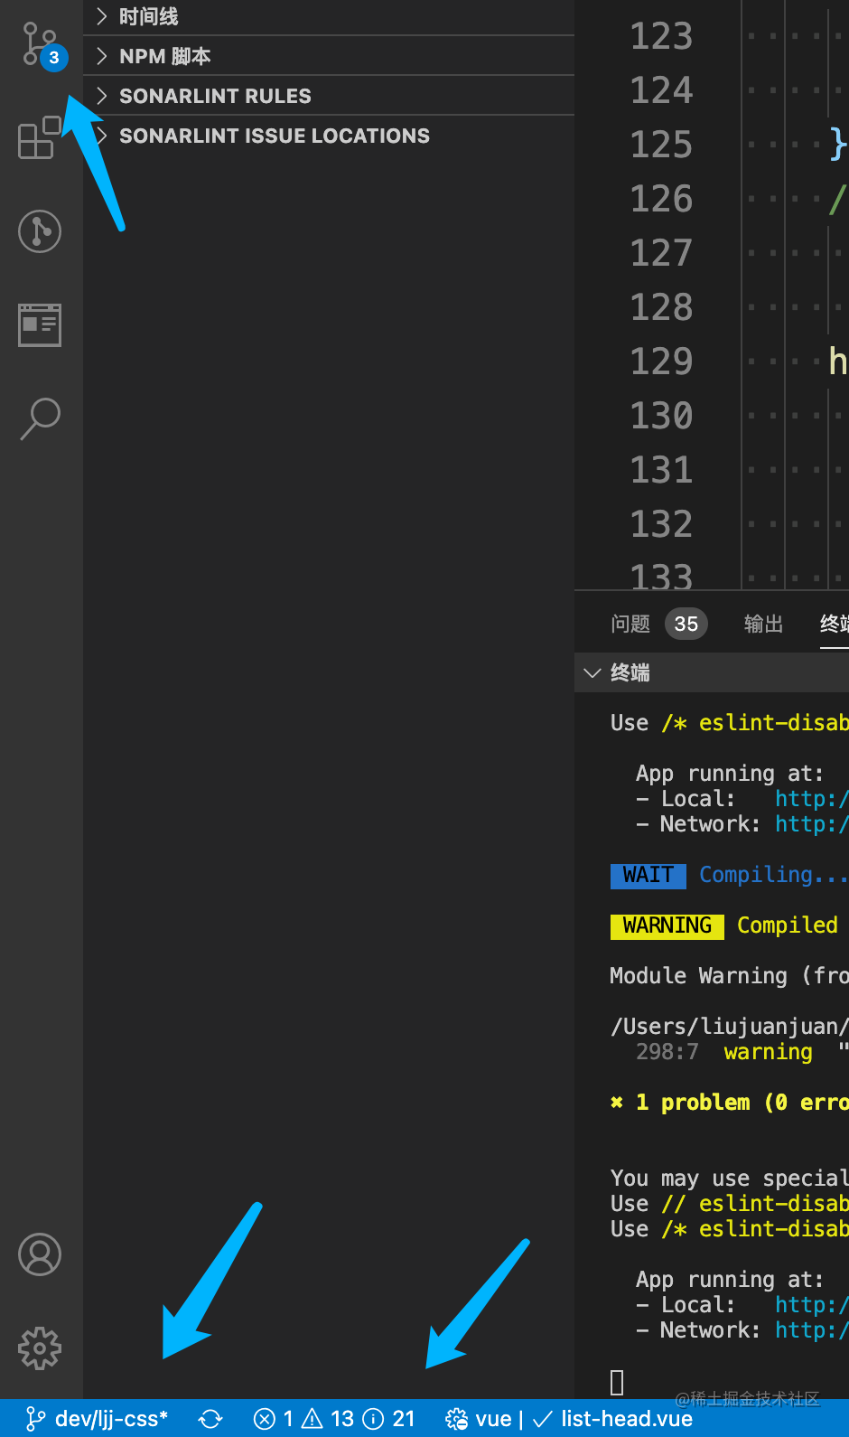Screen dimensions: 849x1437
Task: Click the 'Module Warning' line in terminal
Action: coord(730,976)
